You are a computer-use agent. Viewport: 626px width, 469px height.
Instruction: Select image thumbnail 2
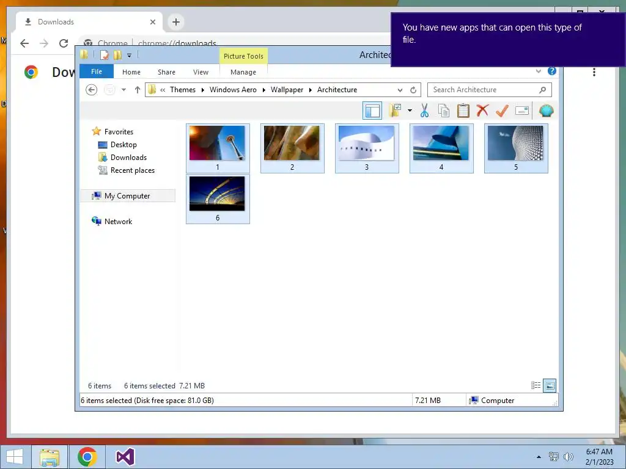292,148
